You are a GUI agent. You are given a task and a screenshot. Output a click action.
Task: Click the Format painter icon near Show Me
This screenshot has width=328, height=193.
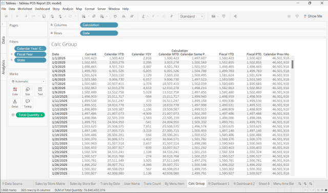tap(297, 16)
